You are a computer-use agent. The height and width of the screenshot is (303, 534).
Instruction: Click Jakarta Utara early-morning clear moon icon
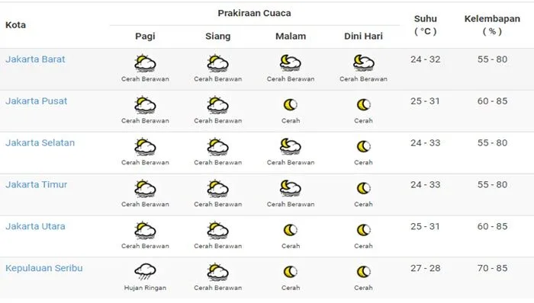click(x=363, y=230)
